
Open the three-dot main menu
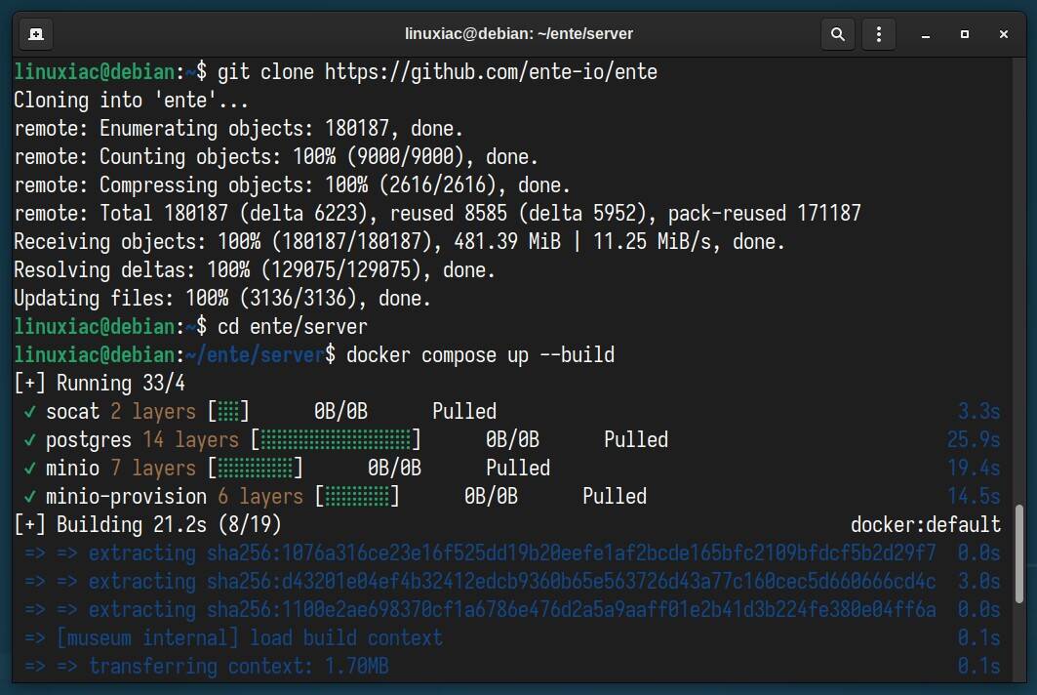pos(879,34)
